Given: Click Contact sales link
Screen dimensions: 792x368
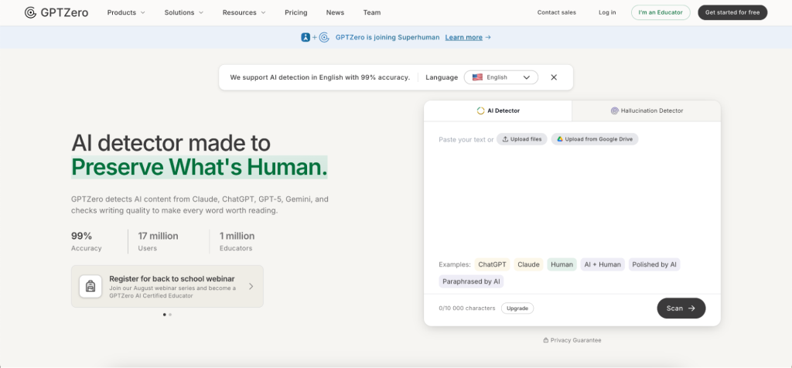Looking at the screenshot, I should 557,12.
